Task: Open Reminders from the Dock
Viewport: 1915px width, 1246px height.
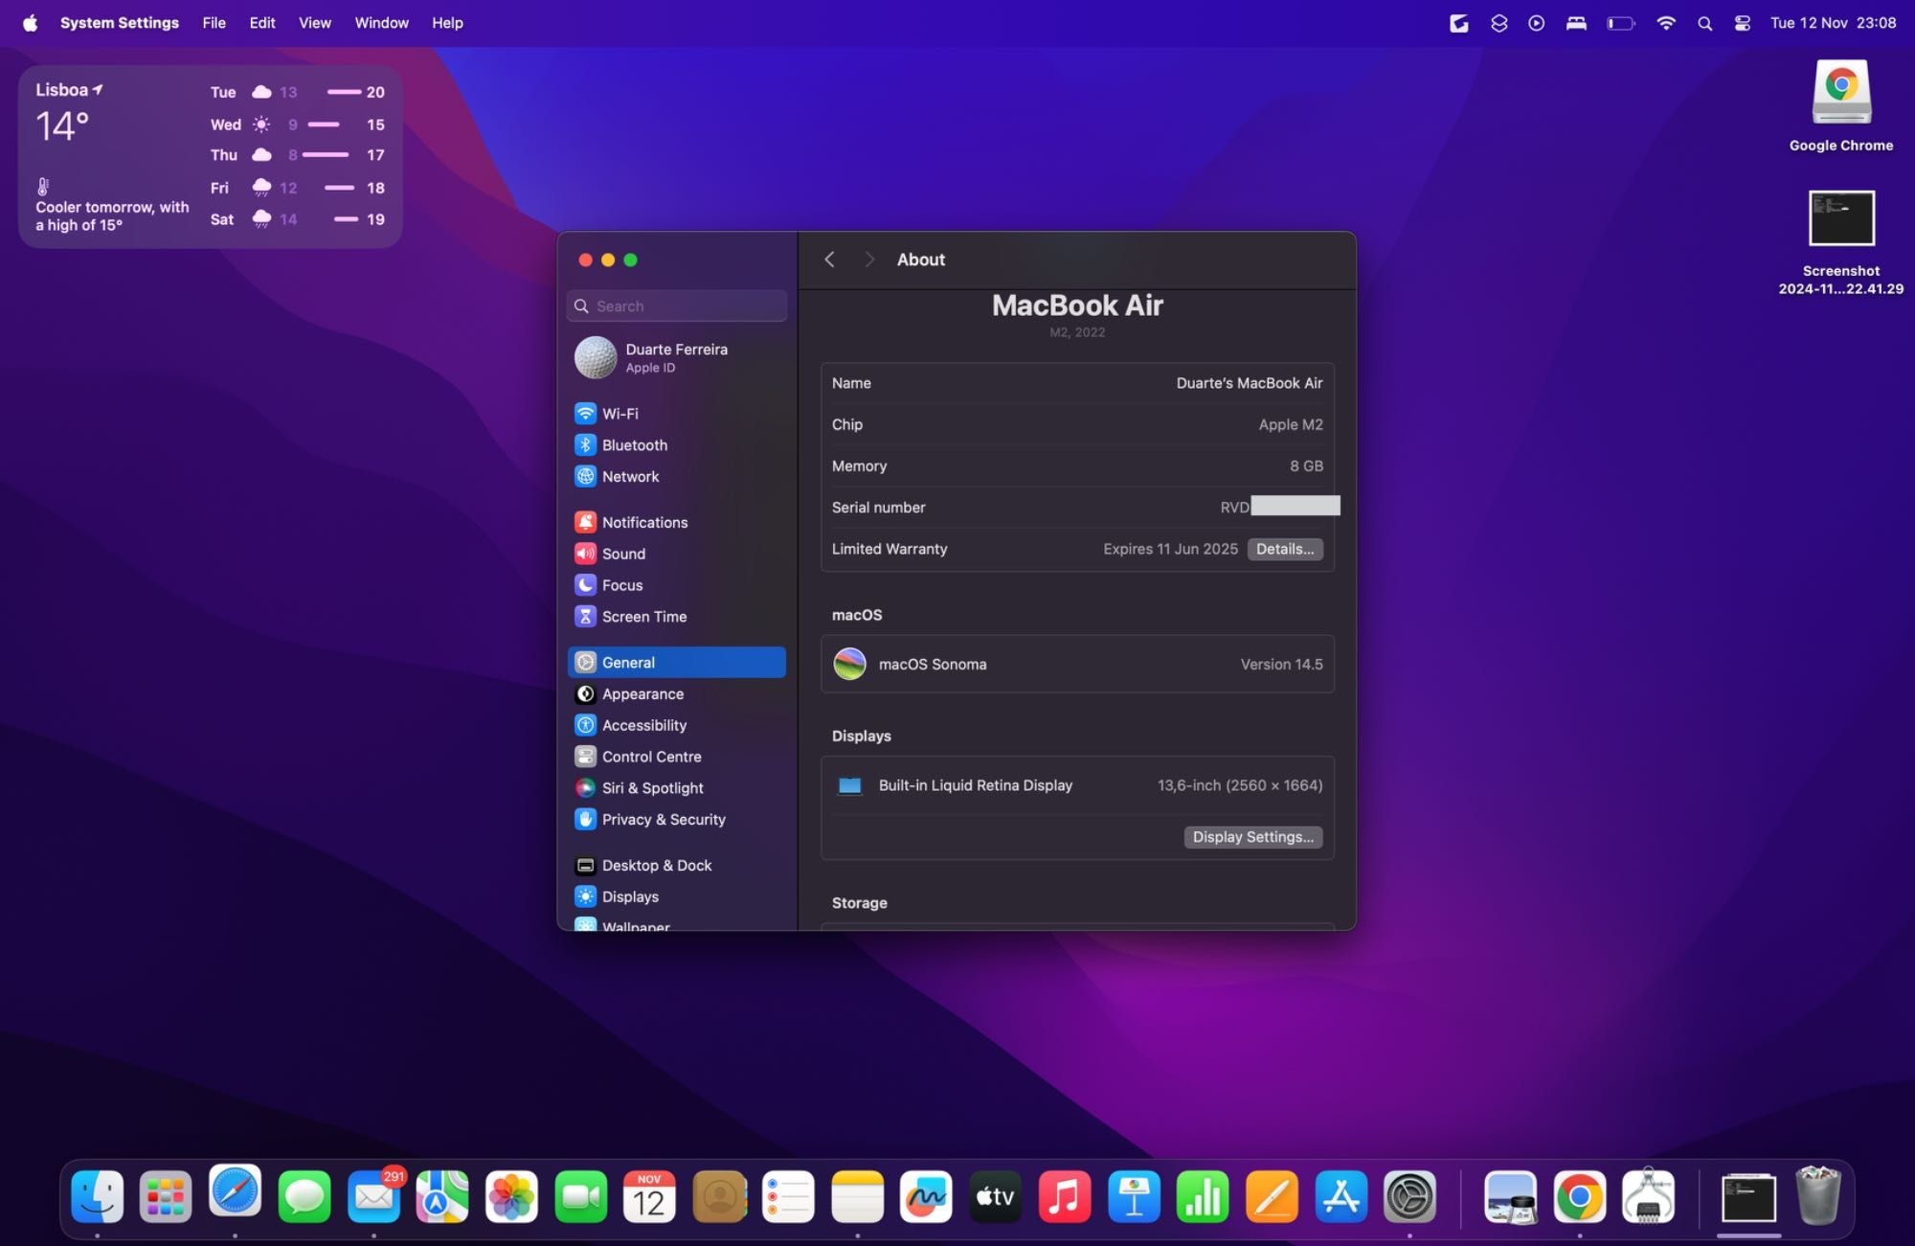Action: [x=788, y=1196]
